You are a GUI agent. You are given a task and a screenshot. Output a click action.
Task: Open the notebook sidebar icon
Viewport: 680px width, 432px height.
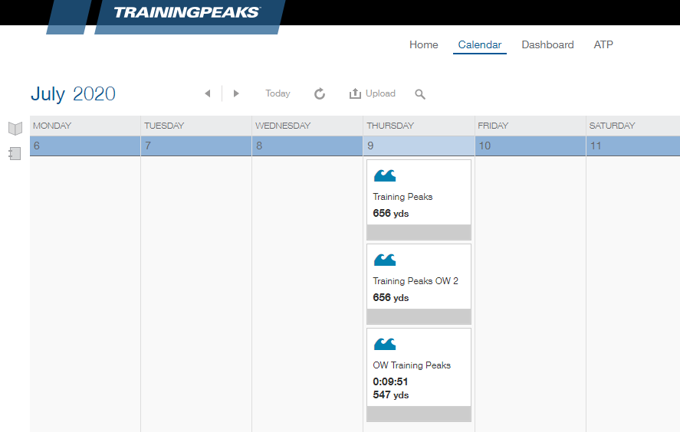click(x=15, y=153)
